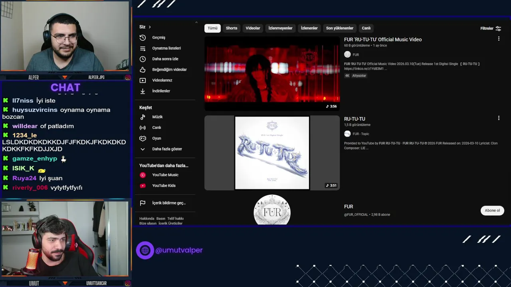This screenshot has width=511, height=287.
Task: Open the Basın footer link
Action: pos(160,218)
